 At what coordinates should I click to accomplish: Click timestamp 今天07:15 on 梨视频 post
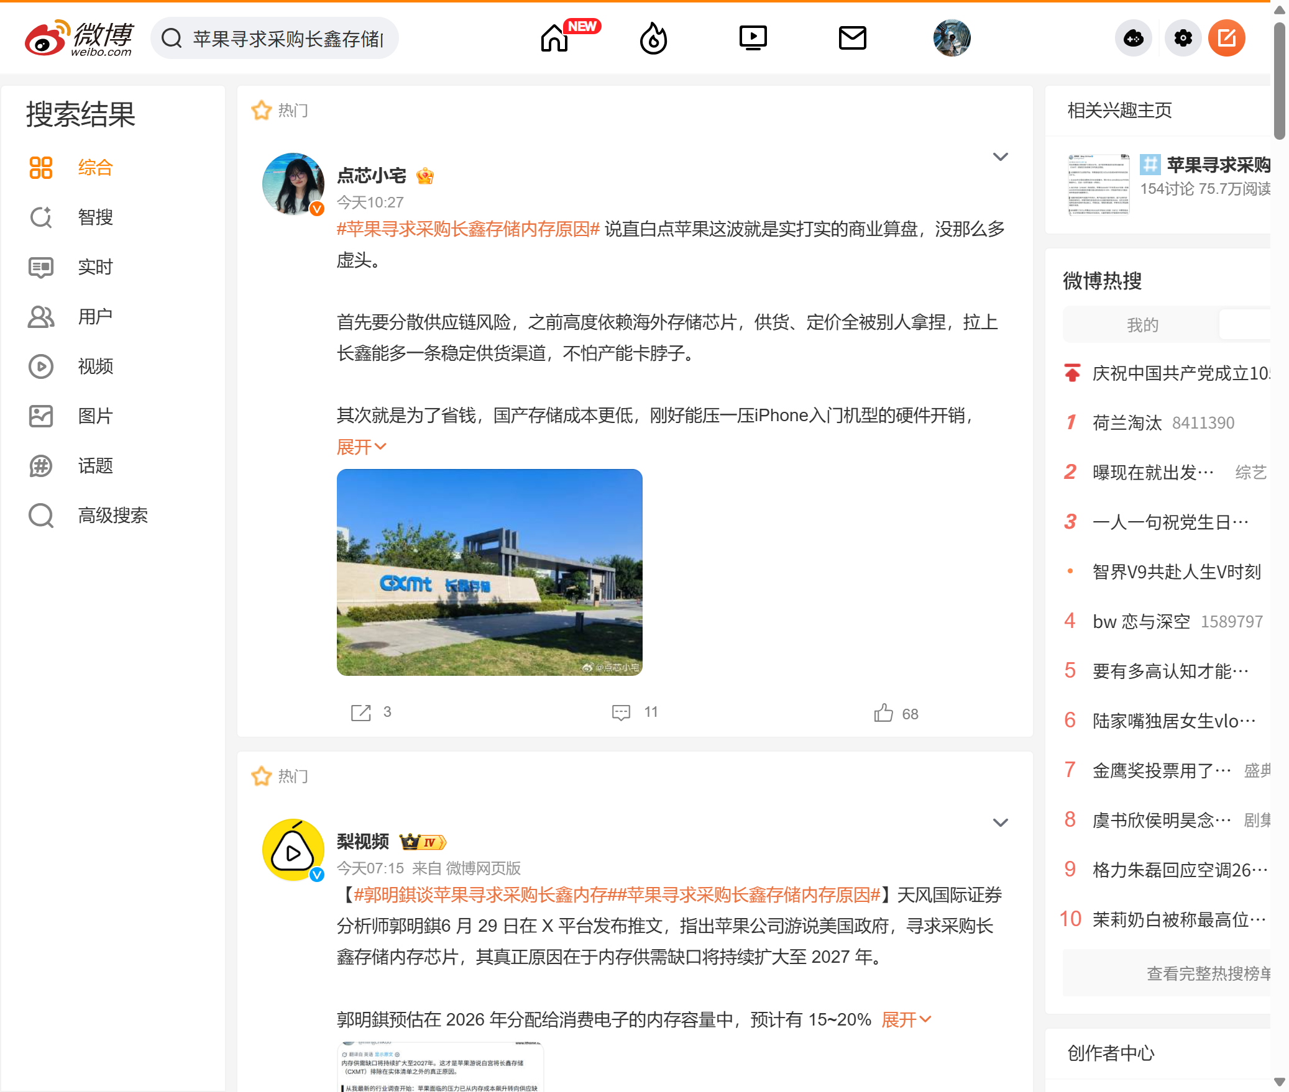tap(370, 868)
